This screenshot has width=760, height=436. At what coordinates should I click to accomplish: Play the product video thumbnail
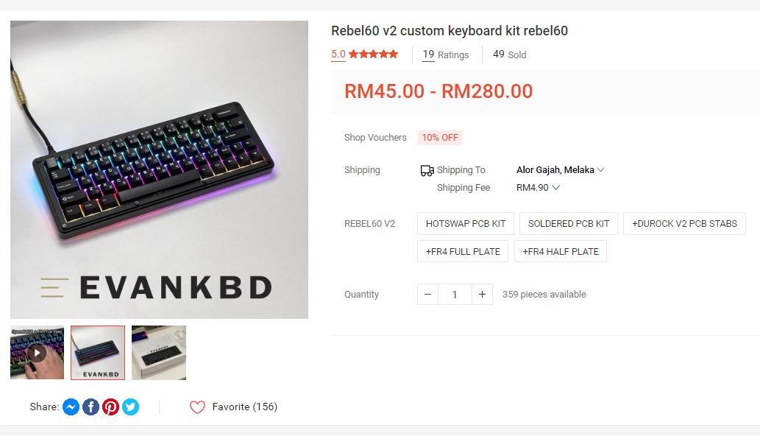coord(37,352)
